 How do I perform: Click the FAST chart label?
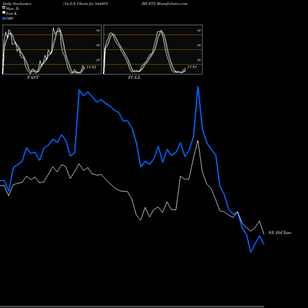[x=33, y=78]
